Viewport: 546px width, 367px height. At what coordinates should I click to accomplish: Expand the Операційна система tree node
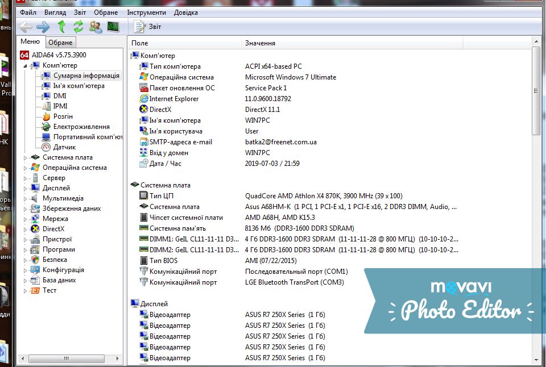pyautogui.click(x=25, y=168)
